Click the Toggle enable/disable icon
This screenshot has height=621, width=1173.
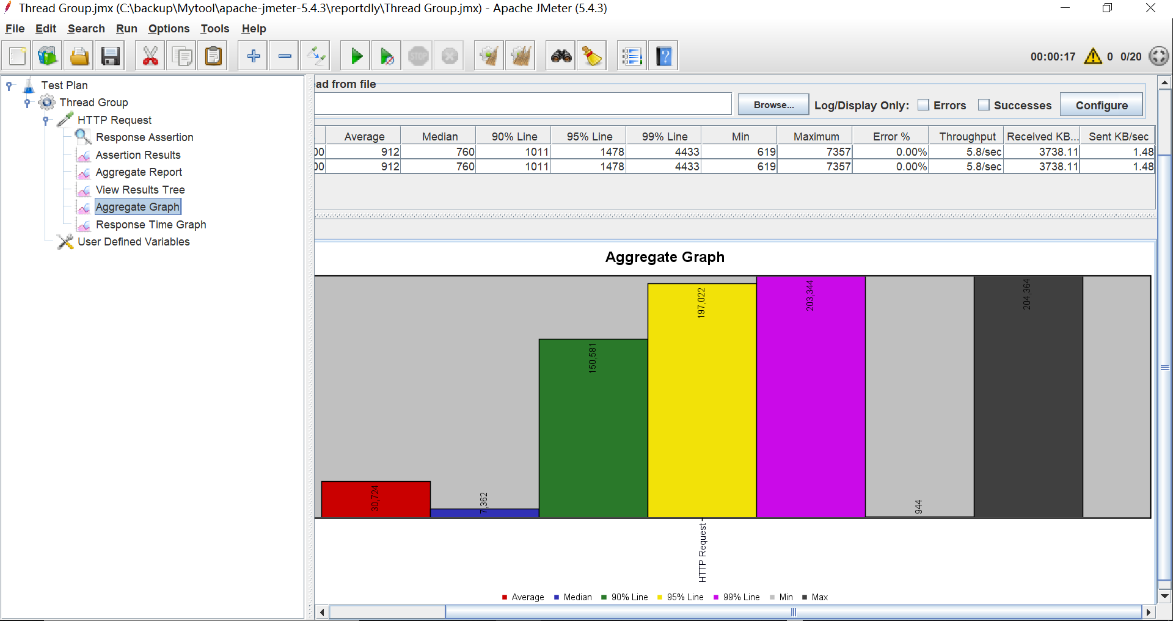[x=316, y=56]
